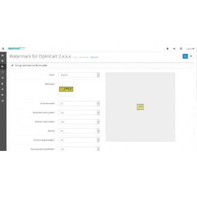Open the catalog tag icon in sidebar
This screenshot has width=197, height=197.
click(2, 61)
